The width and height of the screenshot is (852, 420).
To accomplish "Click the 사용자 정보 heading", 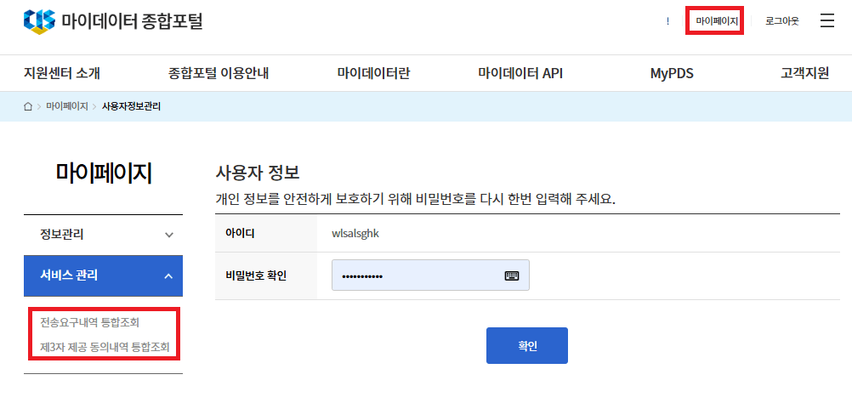I will 258,174.
